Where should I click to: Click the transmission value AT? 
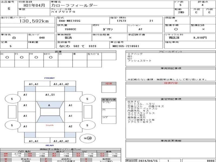(x=140, y=29)
